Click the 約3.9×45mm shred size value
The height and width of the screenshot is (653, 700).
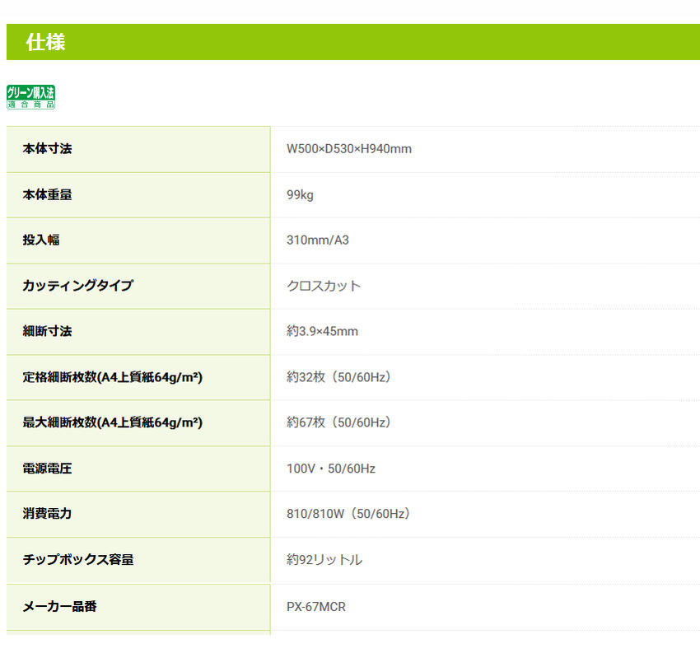click(322, 331)
